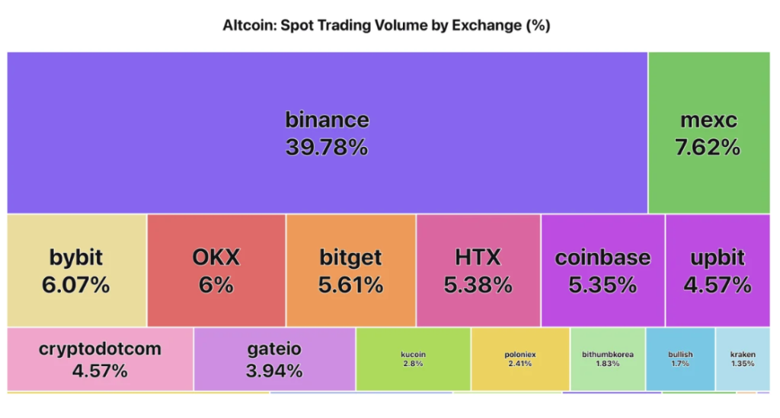Select the yellow poloniex 2.41% tile
780x418 pixels.
[x=520, y=359]
